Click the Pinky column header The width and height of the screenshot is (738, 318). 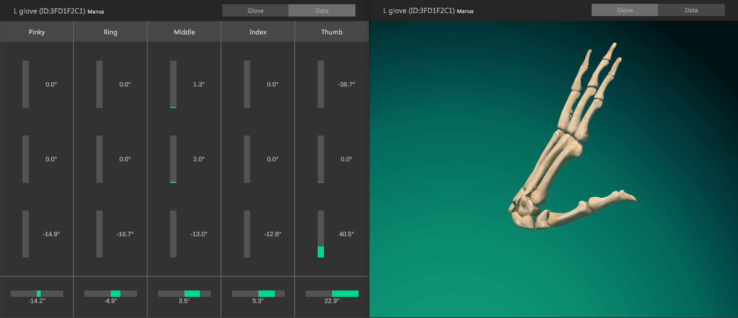coord(37,32)
